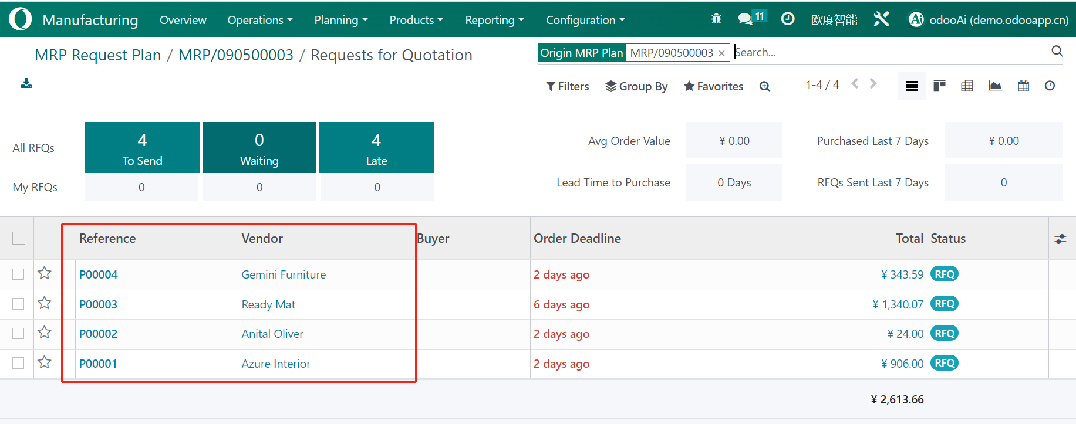Tick the select-all header checkbox

pyautogui.click(x=19, y=238)
